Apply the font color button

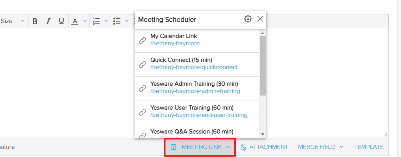point(75,21)
